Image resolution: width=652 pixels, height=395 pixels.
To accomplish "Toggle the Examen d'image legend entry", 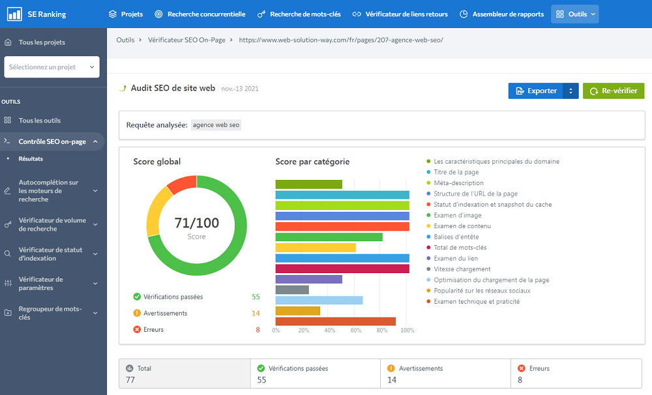I will coord(458,215).
